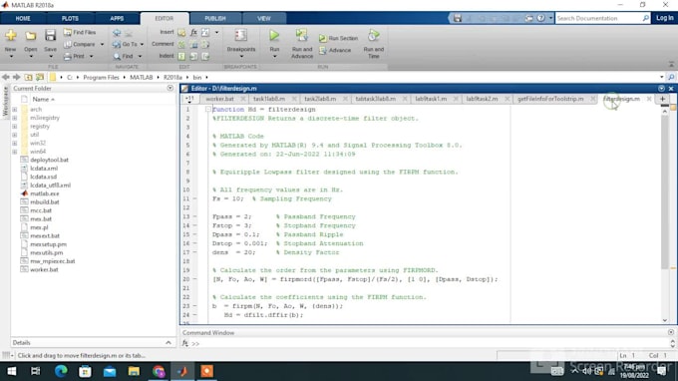This screenshot has height=381, width=678.
Task: Click the Search Documentation field
Action: [599, 18]
